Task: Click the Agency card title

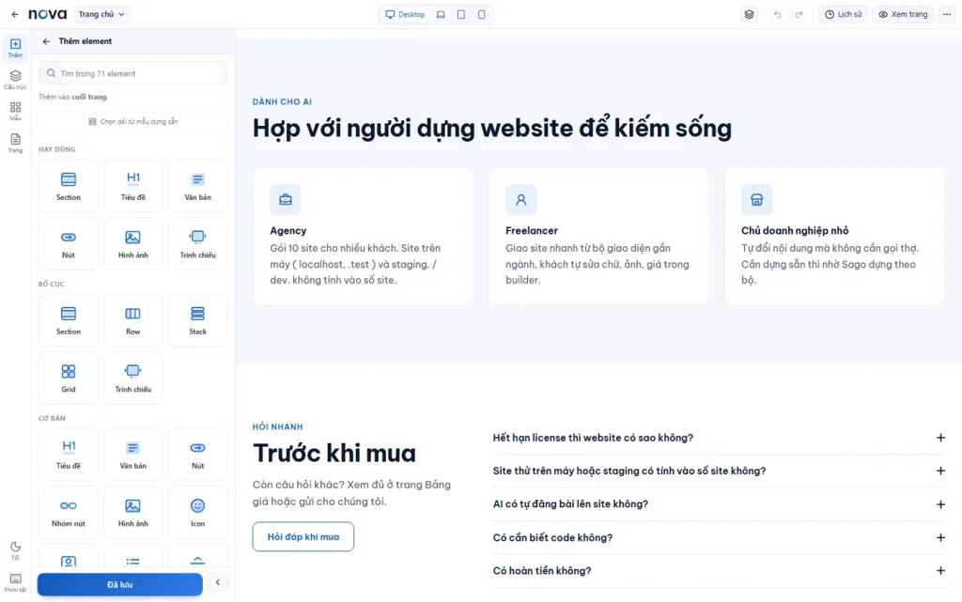Action: click(287, 230)
